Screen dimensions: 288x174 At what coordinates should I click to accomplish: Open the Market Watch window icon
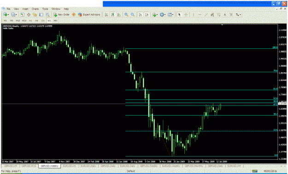pyautogui.click(x=22, y=15)
